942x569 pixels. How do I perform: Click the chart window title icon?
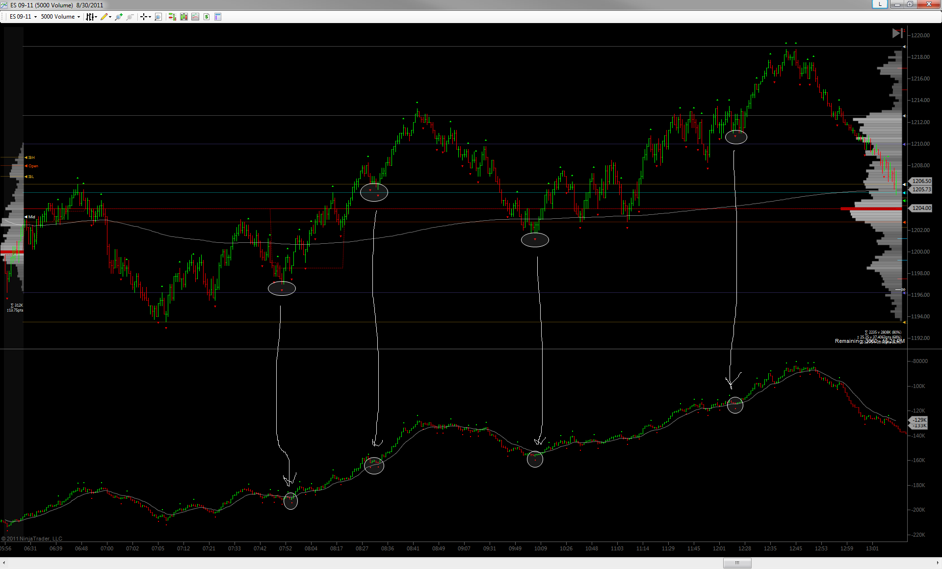4,5
